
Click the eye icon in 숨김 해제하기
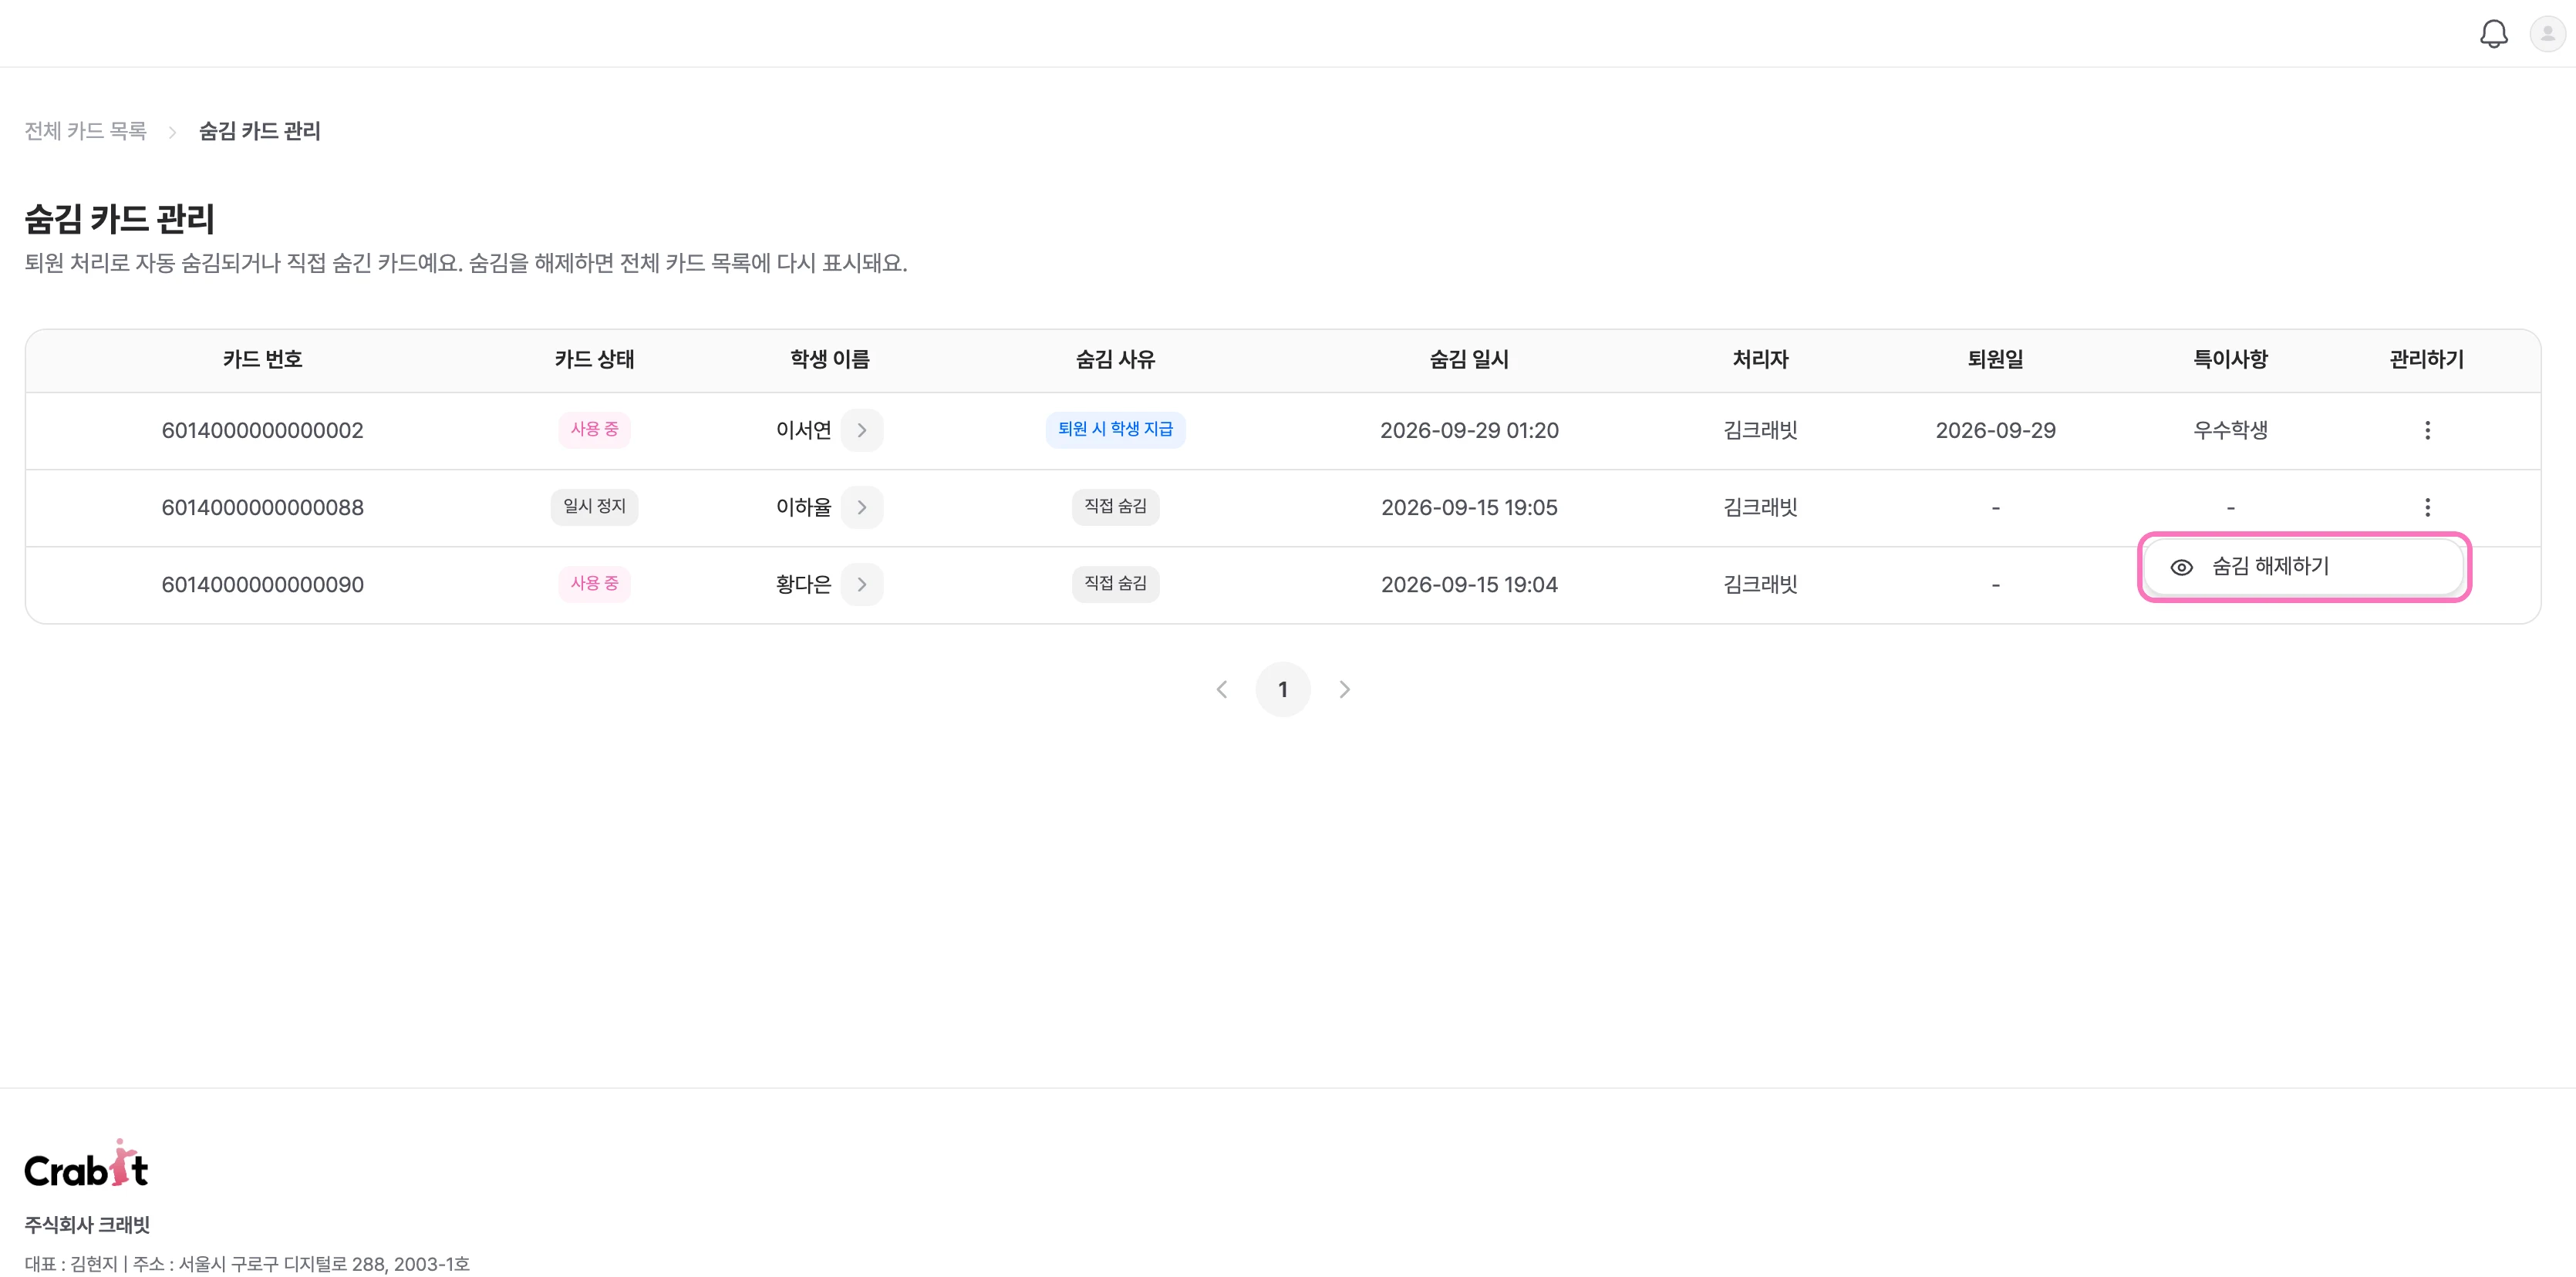(x=2181, y=567)
